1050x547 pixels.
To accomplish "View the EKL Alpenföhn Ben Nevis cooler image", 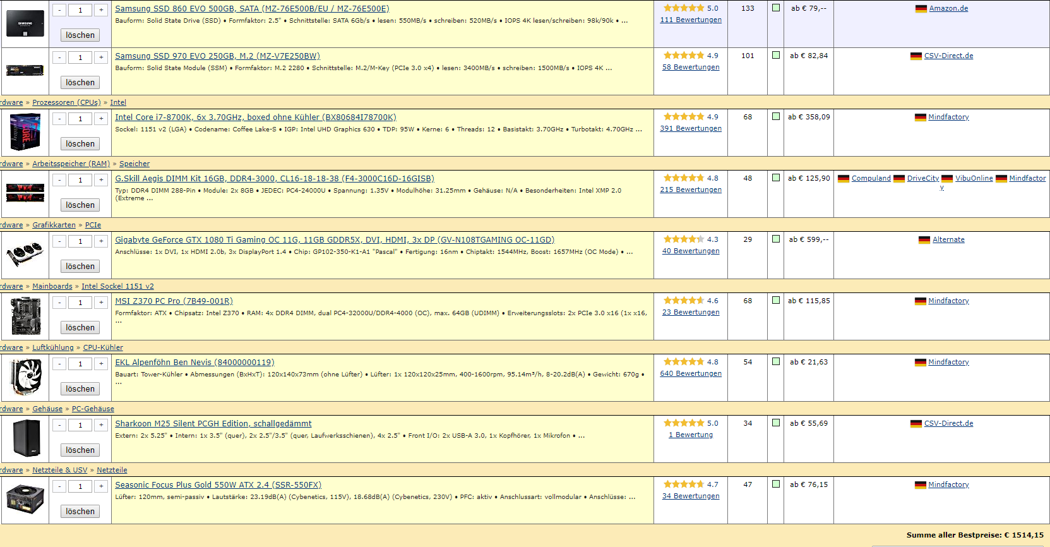I will (25, 376).
